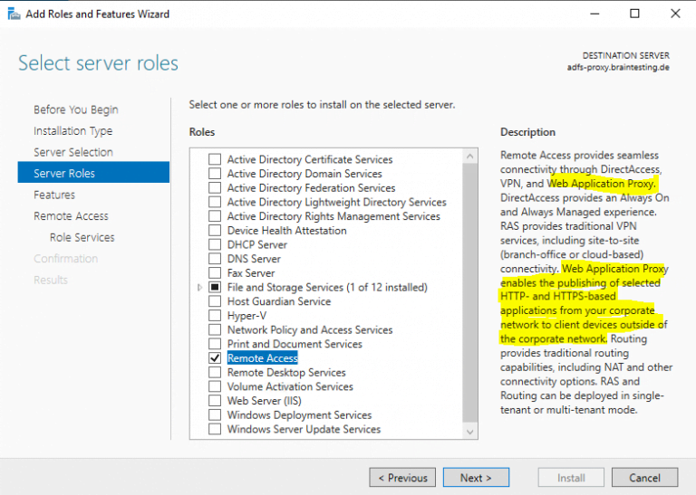The height and width of the screenshot is (495, 696).
Task: Cancel the wizard
Action: [644, 477]
